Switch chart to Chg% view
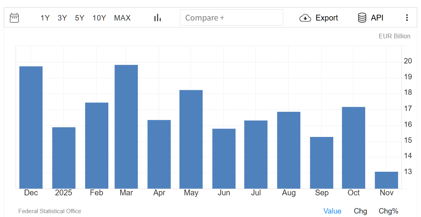 pyautogui.click(x=388, y=211)
